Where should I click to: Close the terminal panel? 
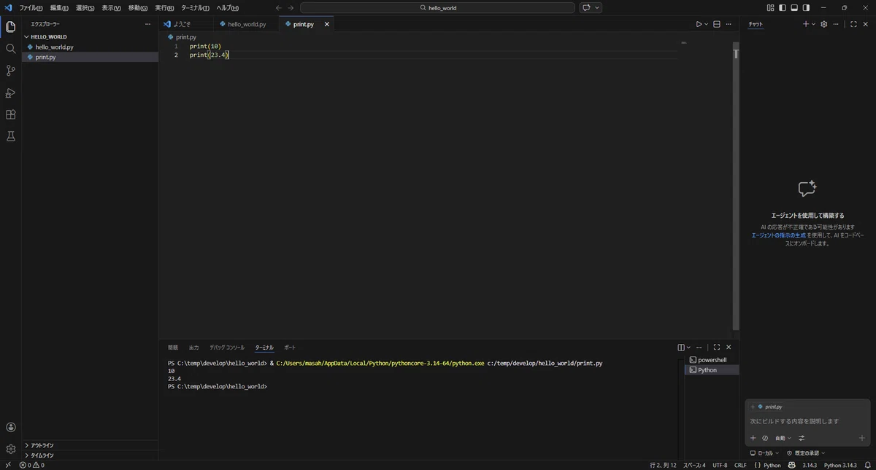click(x=729, y=348)
